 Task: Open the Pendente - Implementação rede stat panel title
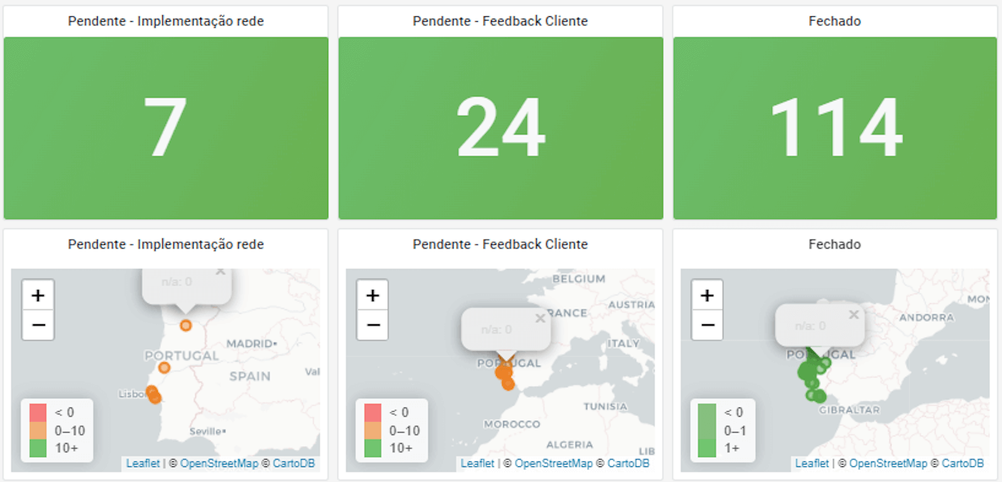click(x=166, y=21)
